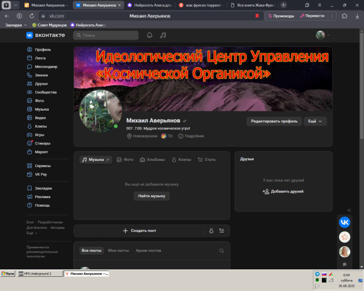The width and height of the screenshot is (364, 291).
Task: Open the Ещё dropdown on profile
Action: pyautogui.click(x=315, y=121)
